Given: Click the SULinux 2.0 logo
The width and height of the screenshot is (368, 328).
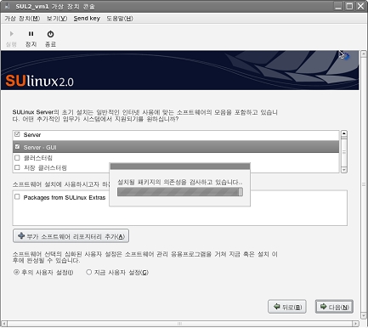Looking at the screenshot, I should point(40,81).
